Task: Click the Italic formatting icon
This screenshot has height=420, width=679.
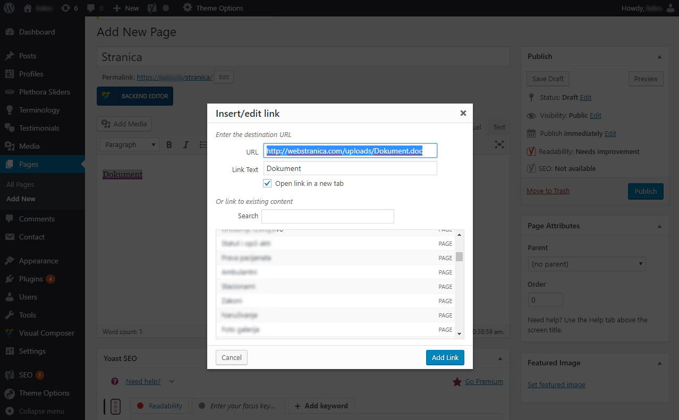Action: click(186, 145)
